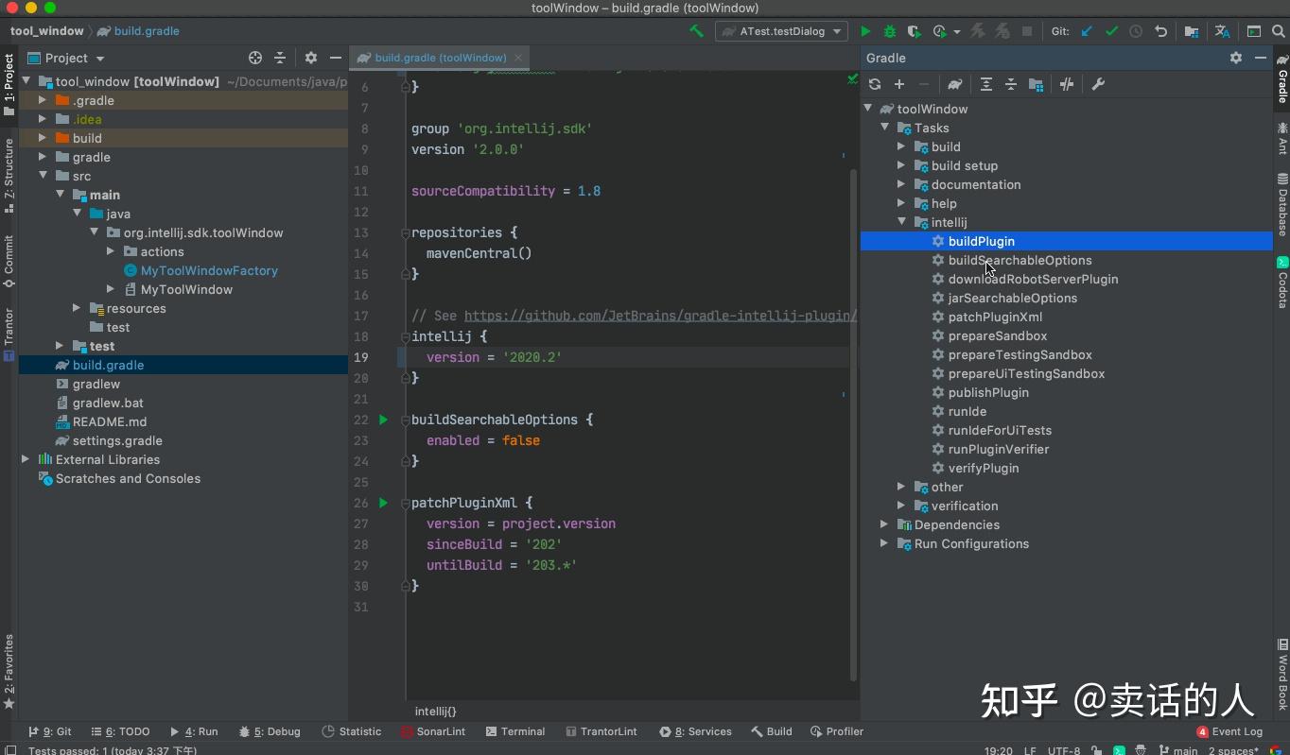Run the ATest.testDialog configuration
Image resolution: width=1290 pixels, height=755 pixels.
[x=865, y=31]
